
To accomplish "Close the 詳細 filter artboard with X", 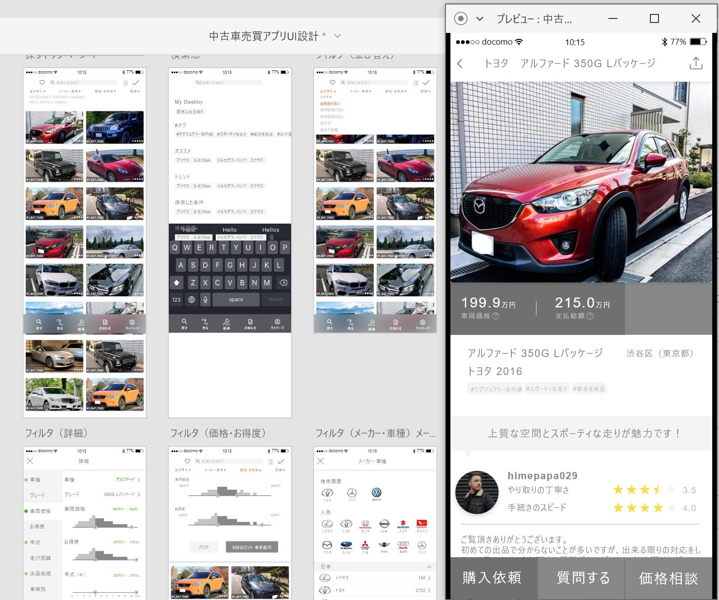I will (x=30, y=461).
